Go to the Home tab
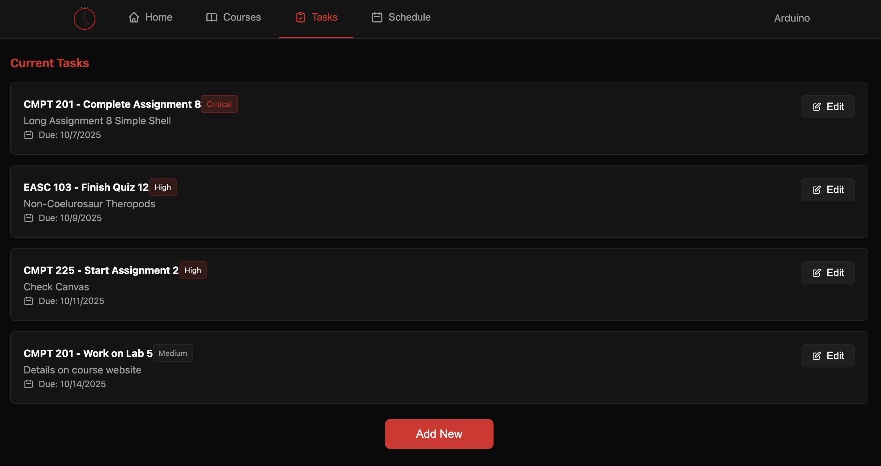Viewport: 881px width, 466px height. [150, 17]
